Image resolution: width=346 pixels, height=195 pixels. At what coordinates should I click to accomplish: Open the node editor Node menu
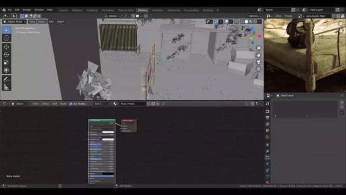click(x=63, y=103)
